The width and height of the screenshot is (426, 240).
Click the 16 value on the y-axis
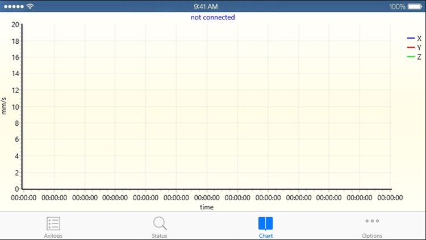tap(15, 57)
